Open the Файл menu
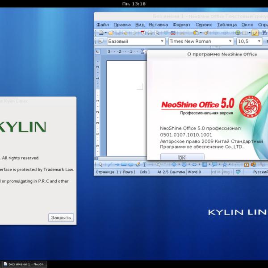268x268 pixels. pyautogui.click(x=102, y=25)
